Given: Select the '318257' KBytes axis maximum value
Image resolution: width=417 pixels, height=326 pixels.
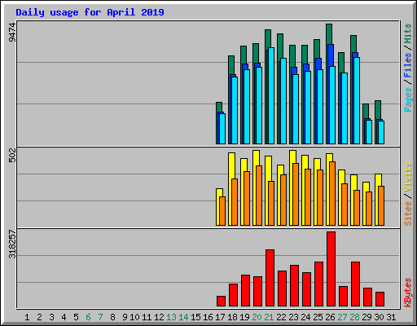Looking at the screenshot, I should tap(12, 244).
